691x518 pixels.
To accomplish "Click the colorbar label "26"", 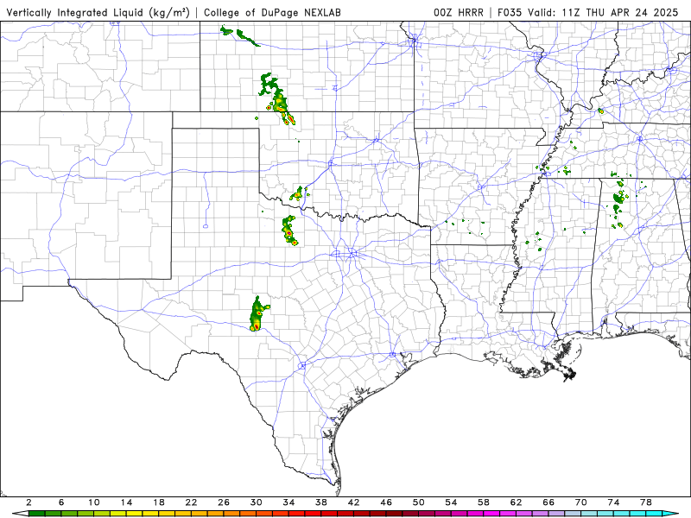I will (224, 502).
